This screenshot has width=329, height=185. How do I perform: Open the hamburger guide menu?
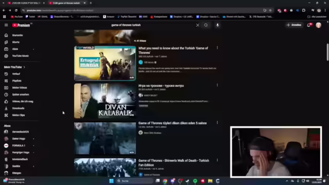coord(6,25)
